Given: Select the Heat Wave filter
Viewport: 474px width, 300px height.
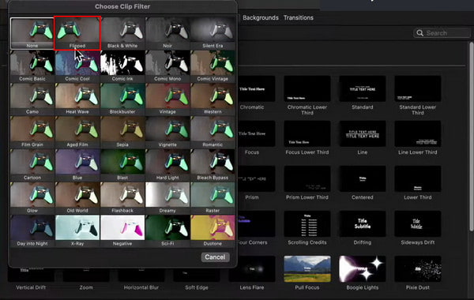Looking at the screenshot, I should click(77, 99).
